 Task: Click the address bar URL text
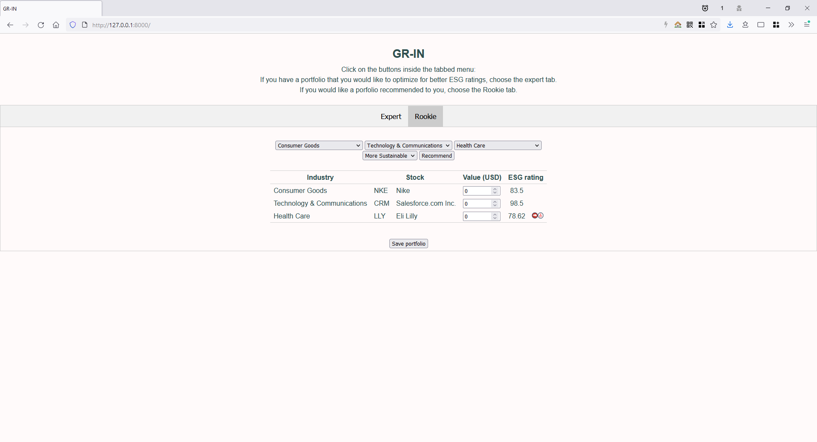click(x=121, y=25)
